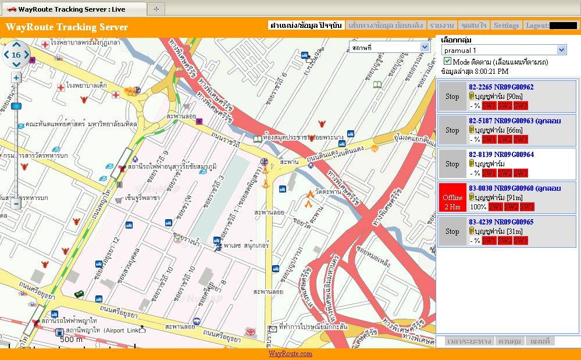Click the coin icon under vehicle 82-2265
Viewport: 581px width, 360px height.
(472, 96)
